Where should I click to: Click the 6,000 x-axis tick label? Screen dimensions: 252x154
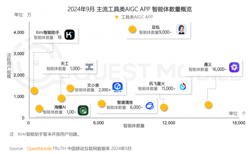(x=98, y=123)
